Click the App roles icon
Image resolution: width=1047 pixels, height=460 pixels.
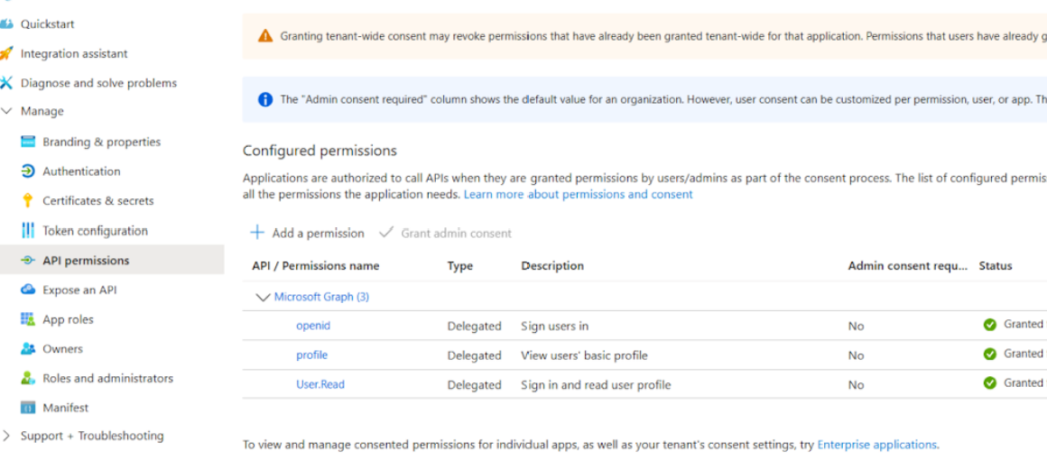[x=28, y=319]
